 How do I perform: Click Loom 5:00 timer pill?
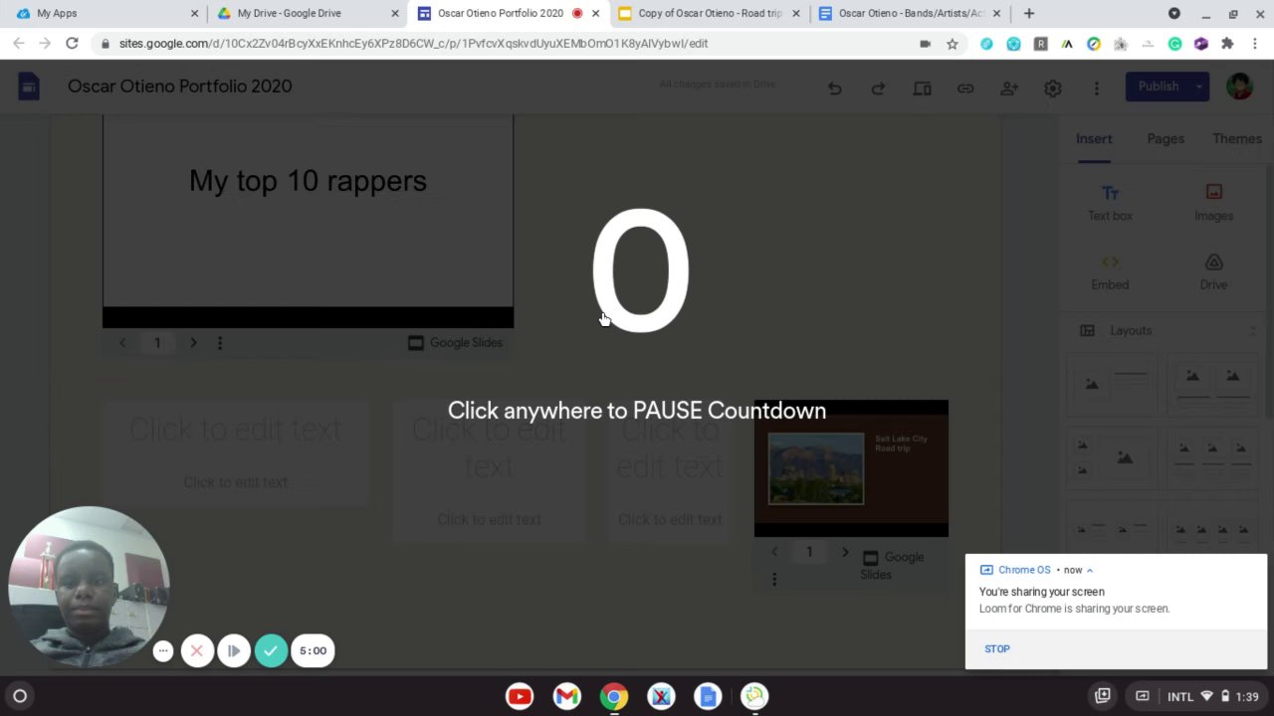(x=313, y=650)
